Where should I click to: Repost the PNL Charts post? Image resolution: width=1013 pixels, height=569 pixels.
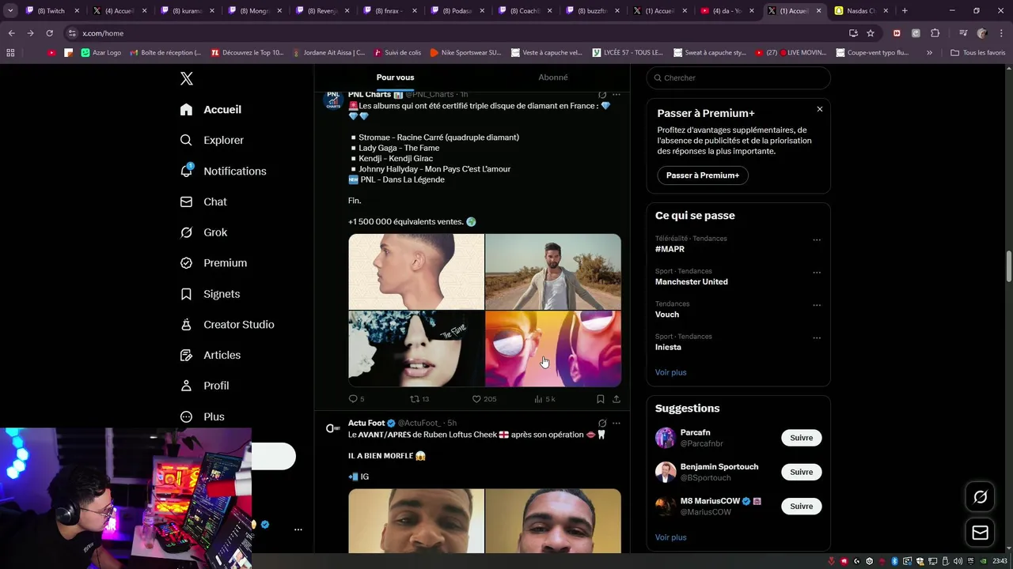419,399
